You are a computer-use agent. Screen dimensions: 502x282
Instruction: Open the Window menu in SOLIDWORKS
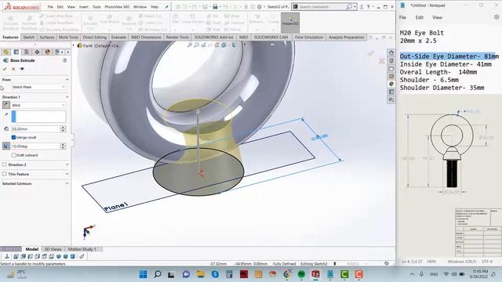(140, 7)
